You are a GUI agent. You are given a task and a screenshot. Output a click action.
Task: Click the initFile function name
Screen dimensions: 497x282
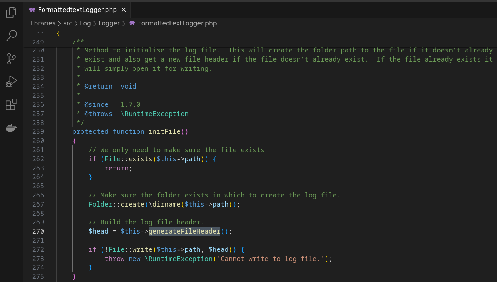(164, 131)
